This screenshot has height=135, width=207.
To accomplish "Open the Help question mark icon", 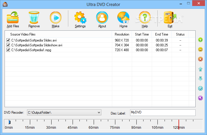I will click(x=145, y=18).
